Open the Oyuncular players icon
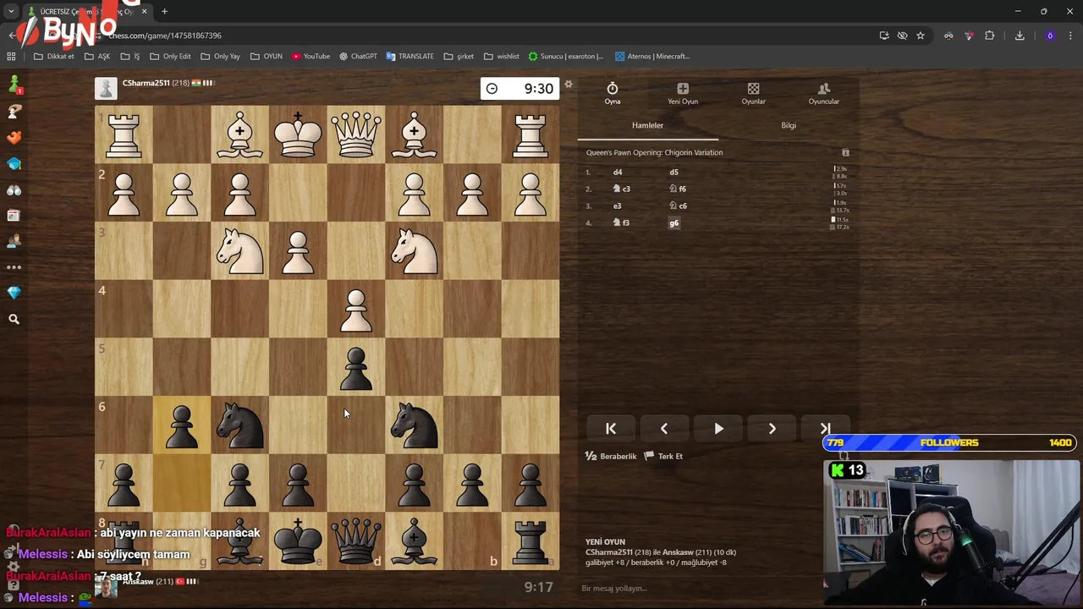 pos(823,89)
